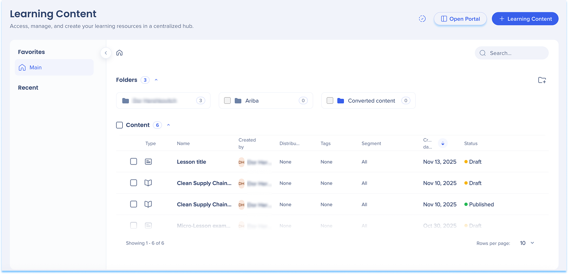This screenshot has width=568, height=274.
Task: Click the create new folder icon
Action: point(542,80)
